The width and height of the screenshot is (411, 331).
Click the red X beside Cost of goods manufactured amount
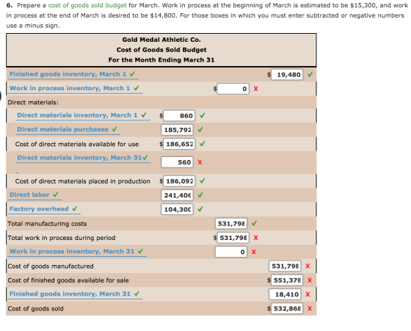click(308, 266)
